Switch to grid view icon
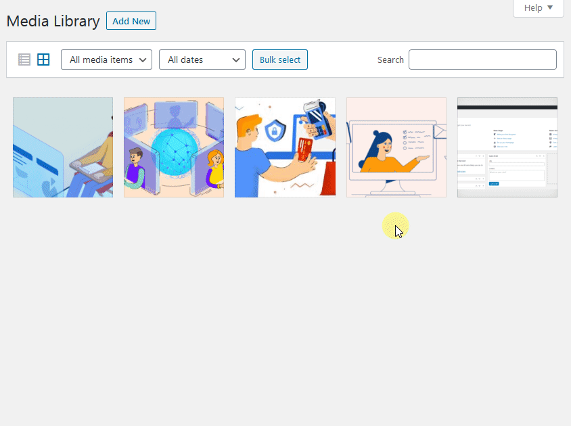This screenshot has height=426, width=571. [x=43, y=60]
